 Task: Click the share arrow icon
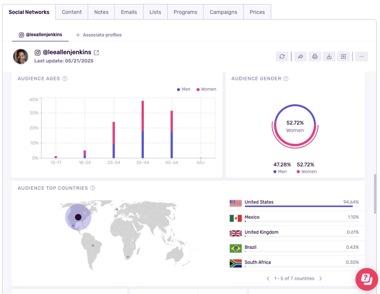300,57
